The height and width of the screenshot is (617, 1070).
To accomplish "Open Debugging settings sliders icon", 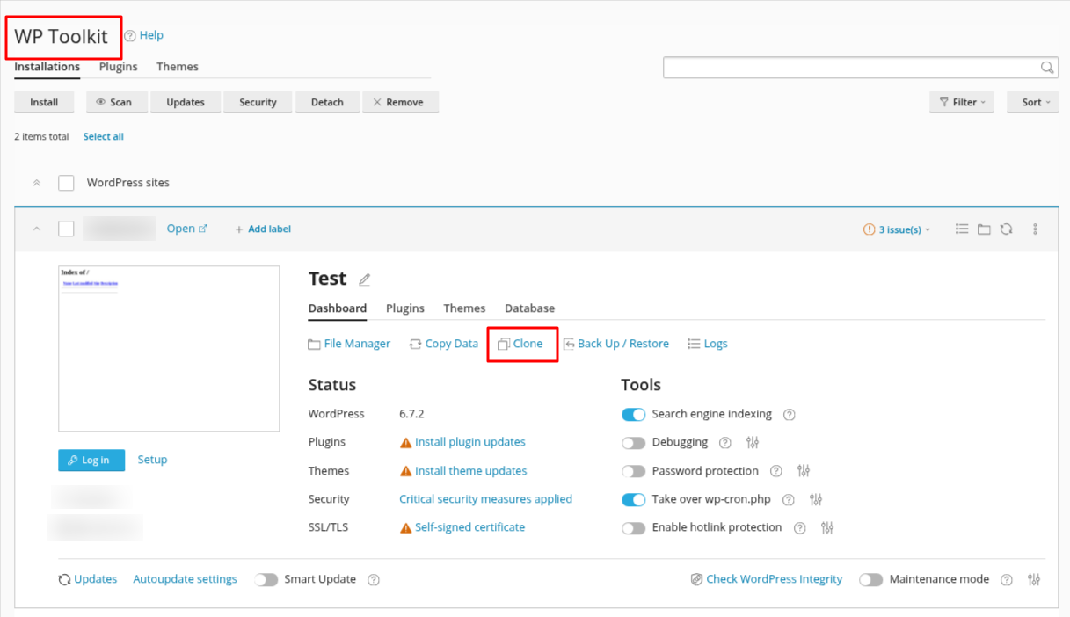I will click(752, 443).
